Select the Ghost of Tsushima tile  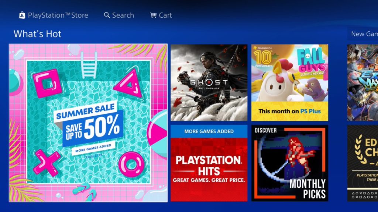209,82
